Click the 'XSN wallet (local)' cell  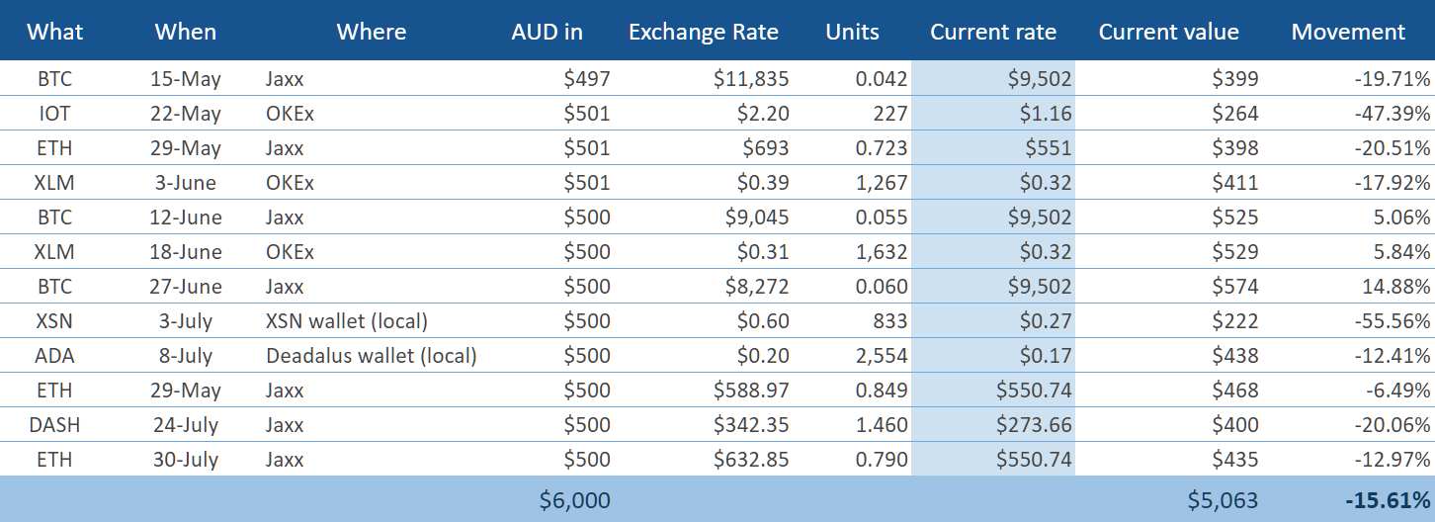(345, 321)
